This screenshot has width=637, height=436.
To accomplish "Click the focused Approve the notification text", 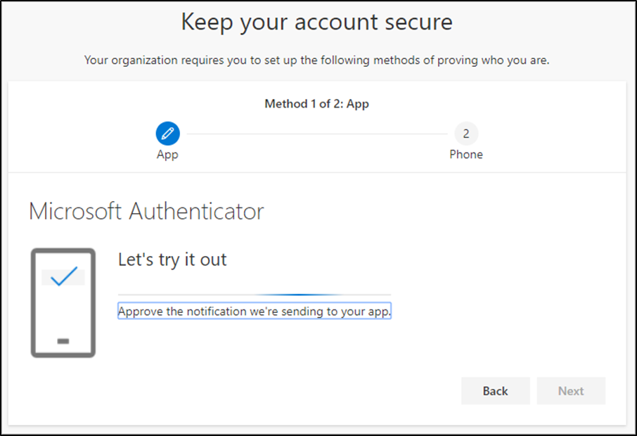I will pos(254,312).
